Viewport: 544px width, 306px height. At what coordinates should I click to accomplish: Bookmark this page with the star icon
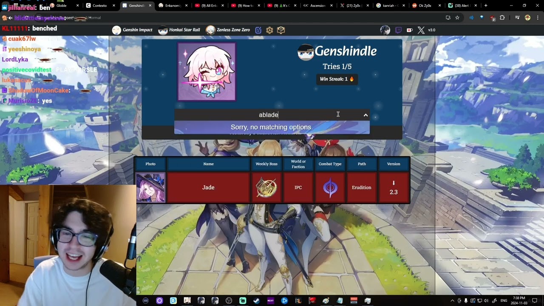pyautogui.click(x=457, y=18)
